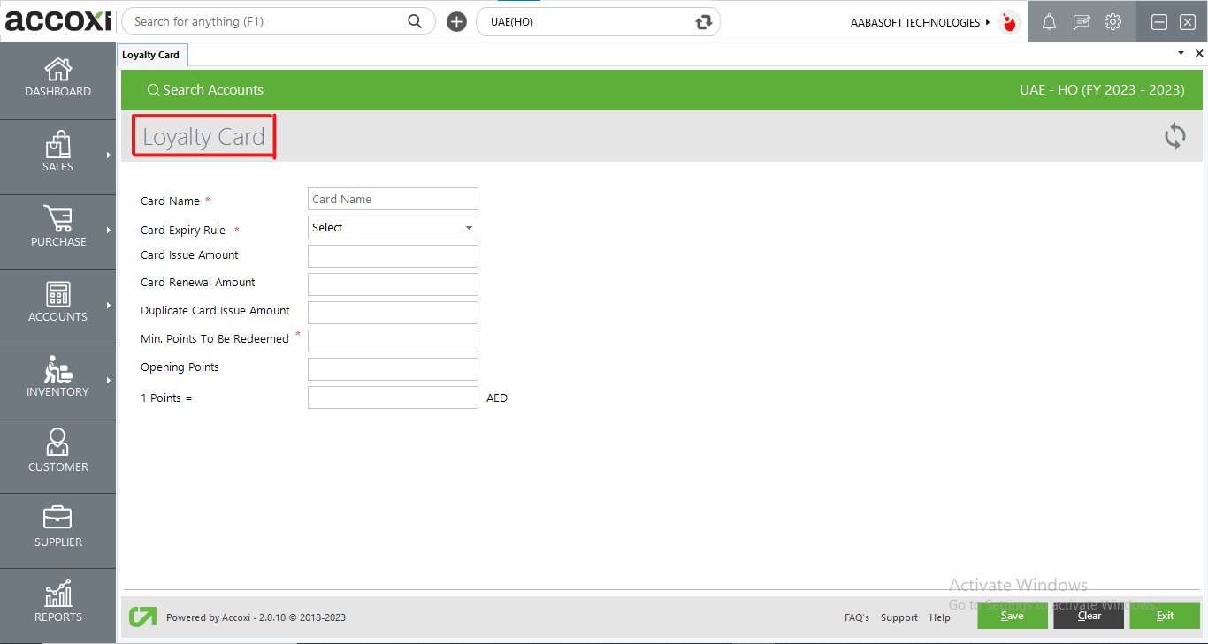Expand the Sales sidebar submenu
The height and width of the screenshot is (644, 1208).
pos(109,155)
